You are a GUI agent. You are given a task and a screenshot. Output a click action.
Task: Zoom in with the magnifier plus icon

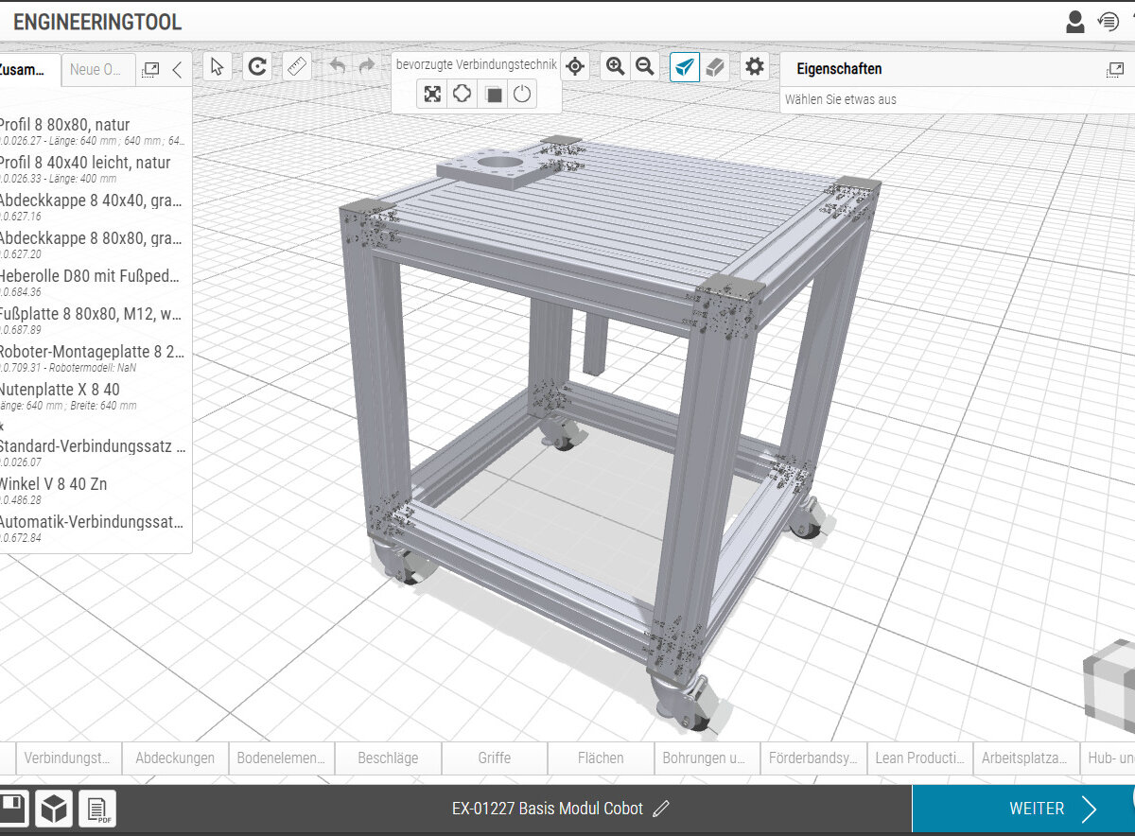coord(615,66)
